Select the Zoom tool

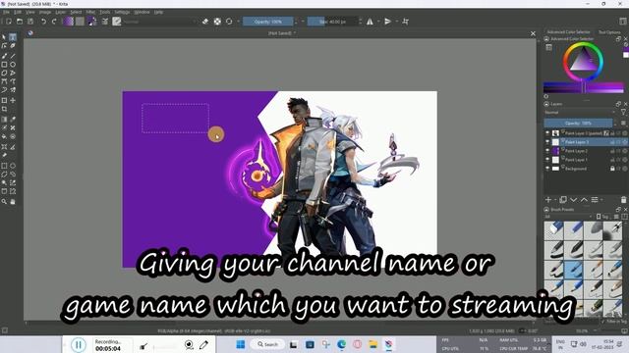click(4, 202)
